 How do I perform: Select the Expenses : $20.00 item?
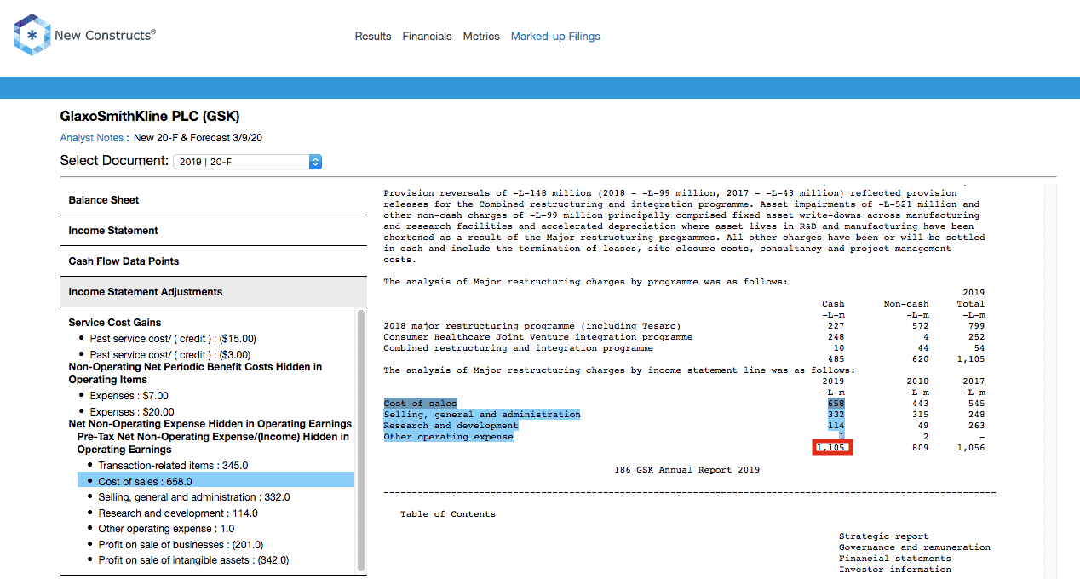[x=132, y=412]
